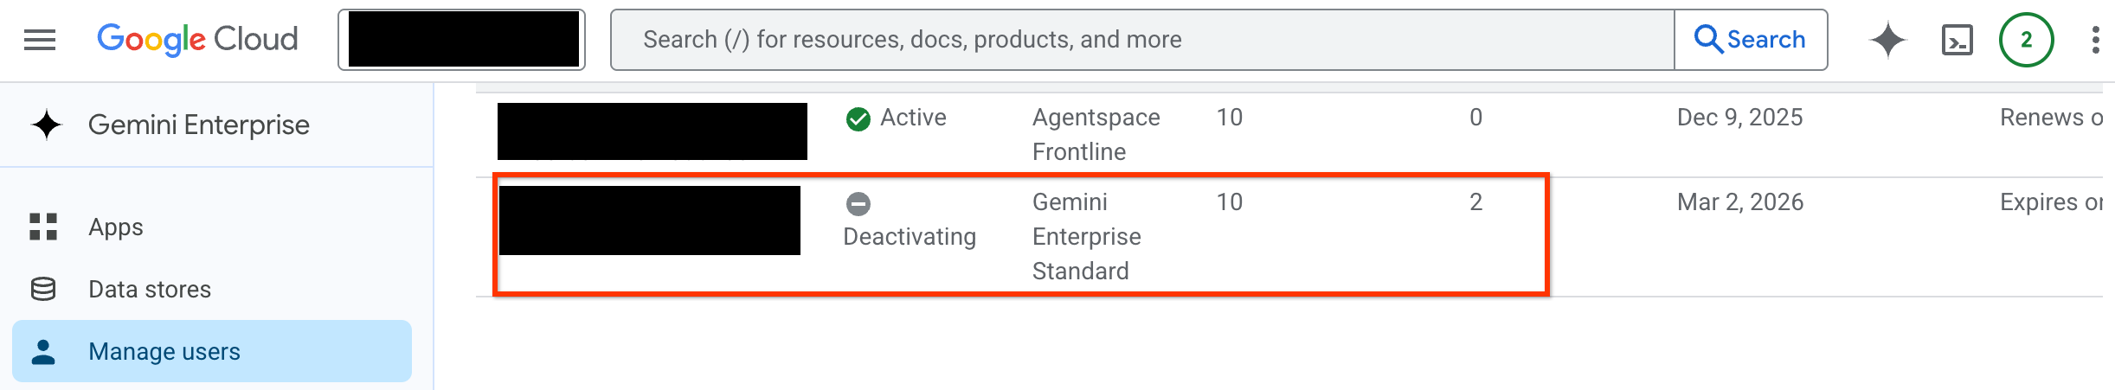Open Data stores in the sidebar
This screenshot has height=390, width=2115.
click(x=150, y=289)
